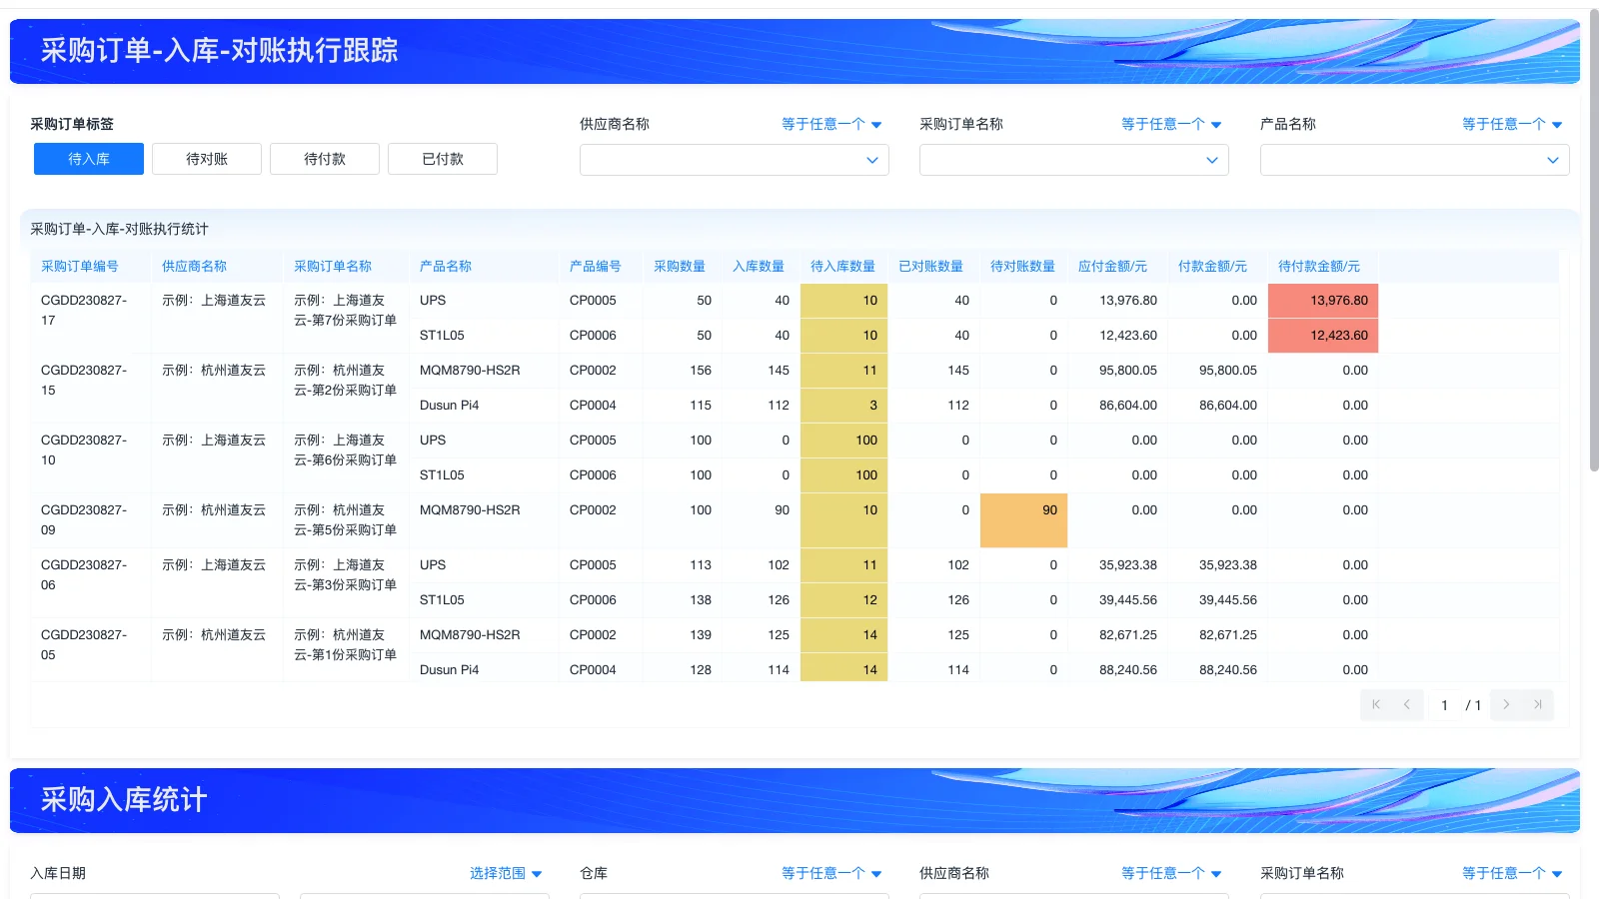Open purchase order name dropdown arrow
The image size is (1599, 899).
1212,159
